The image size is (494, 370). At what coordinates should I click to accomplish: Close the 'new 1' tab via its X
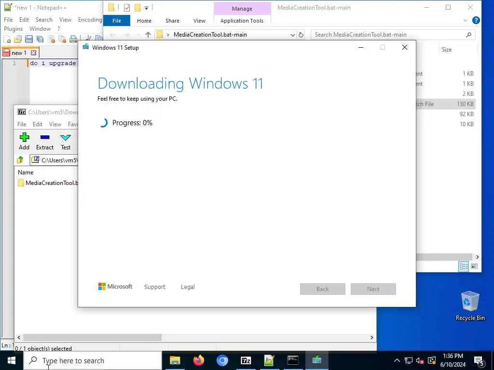point(33,53)
